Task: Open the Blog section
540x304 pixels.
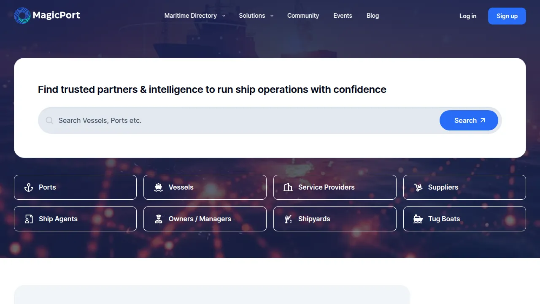Action: [373, 16]
